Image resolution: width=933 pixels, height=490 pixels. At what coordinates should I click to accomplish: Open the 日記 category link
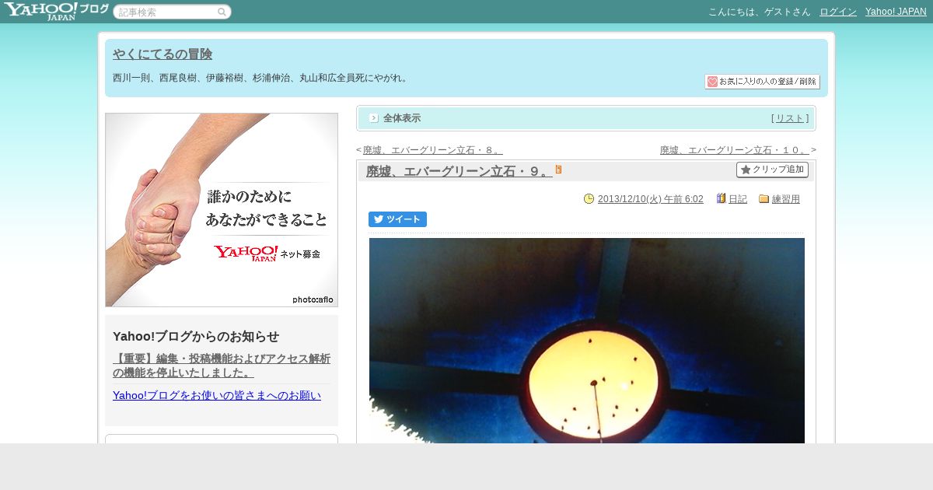pyautogui.click(x=738, y=199)
